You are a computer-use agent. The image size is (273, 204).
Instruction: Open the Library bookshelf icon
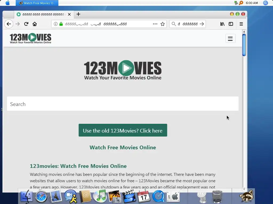click(x=222, y=24)
